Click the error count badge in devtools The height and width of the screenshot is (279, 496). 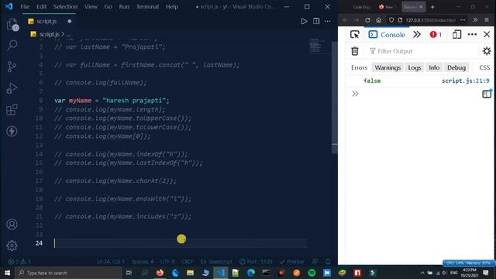[x=436, y=34]
